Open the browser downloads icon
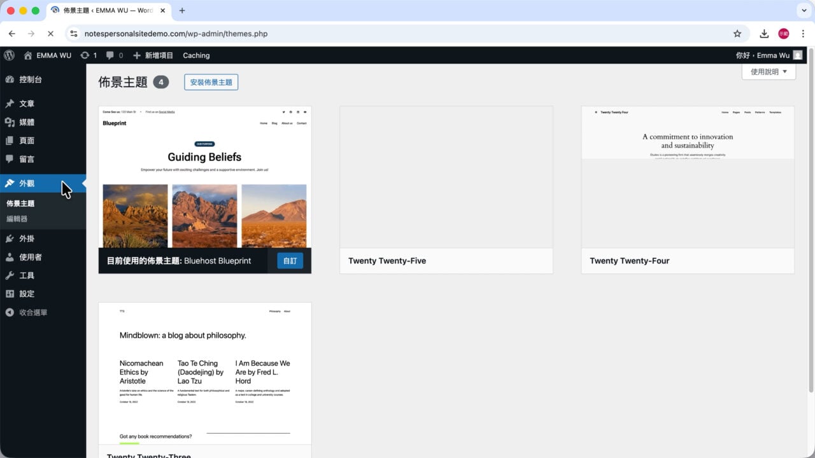Image resolution: width=815 pixels, height=458 pixels. click(764, 34)
